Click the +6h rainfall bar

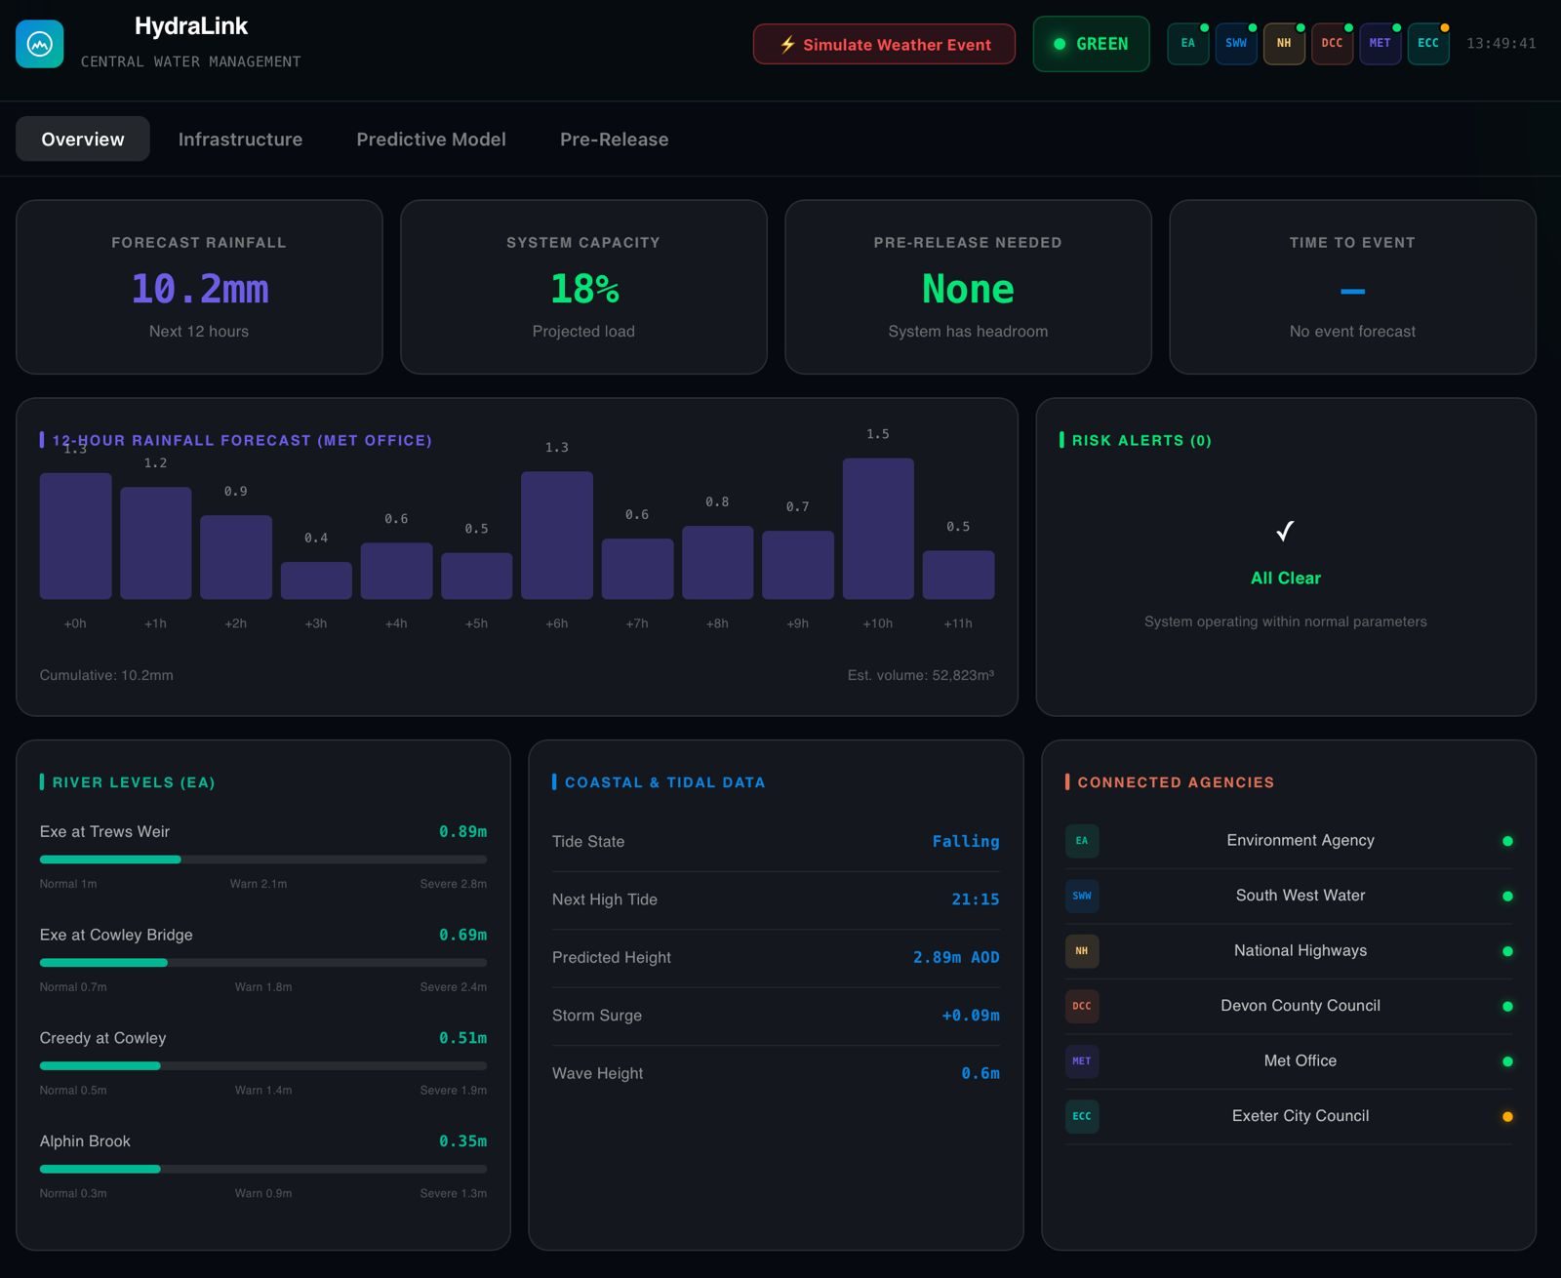(557, 535)
